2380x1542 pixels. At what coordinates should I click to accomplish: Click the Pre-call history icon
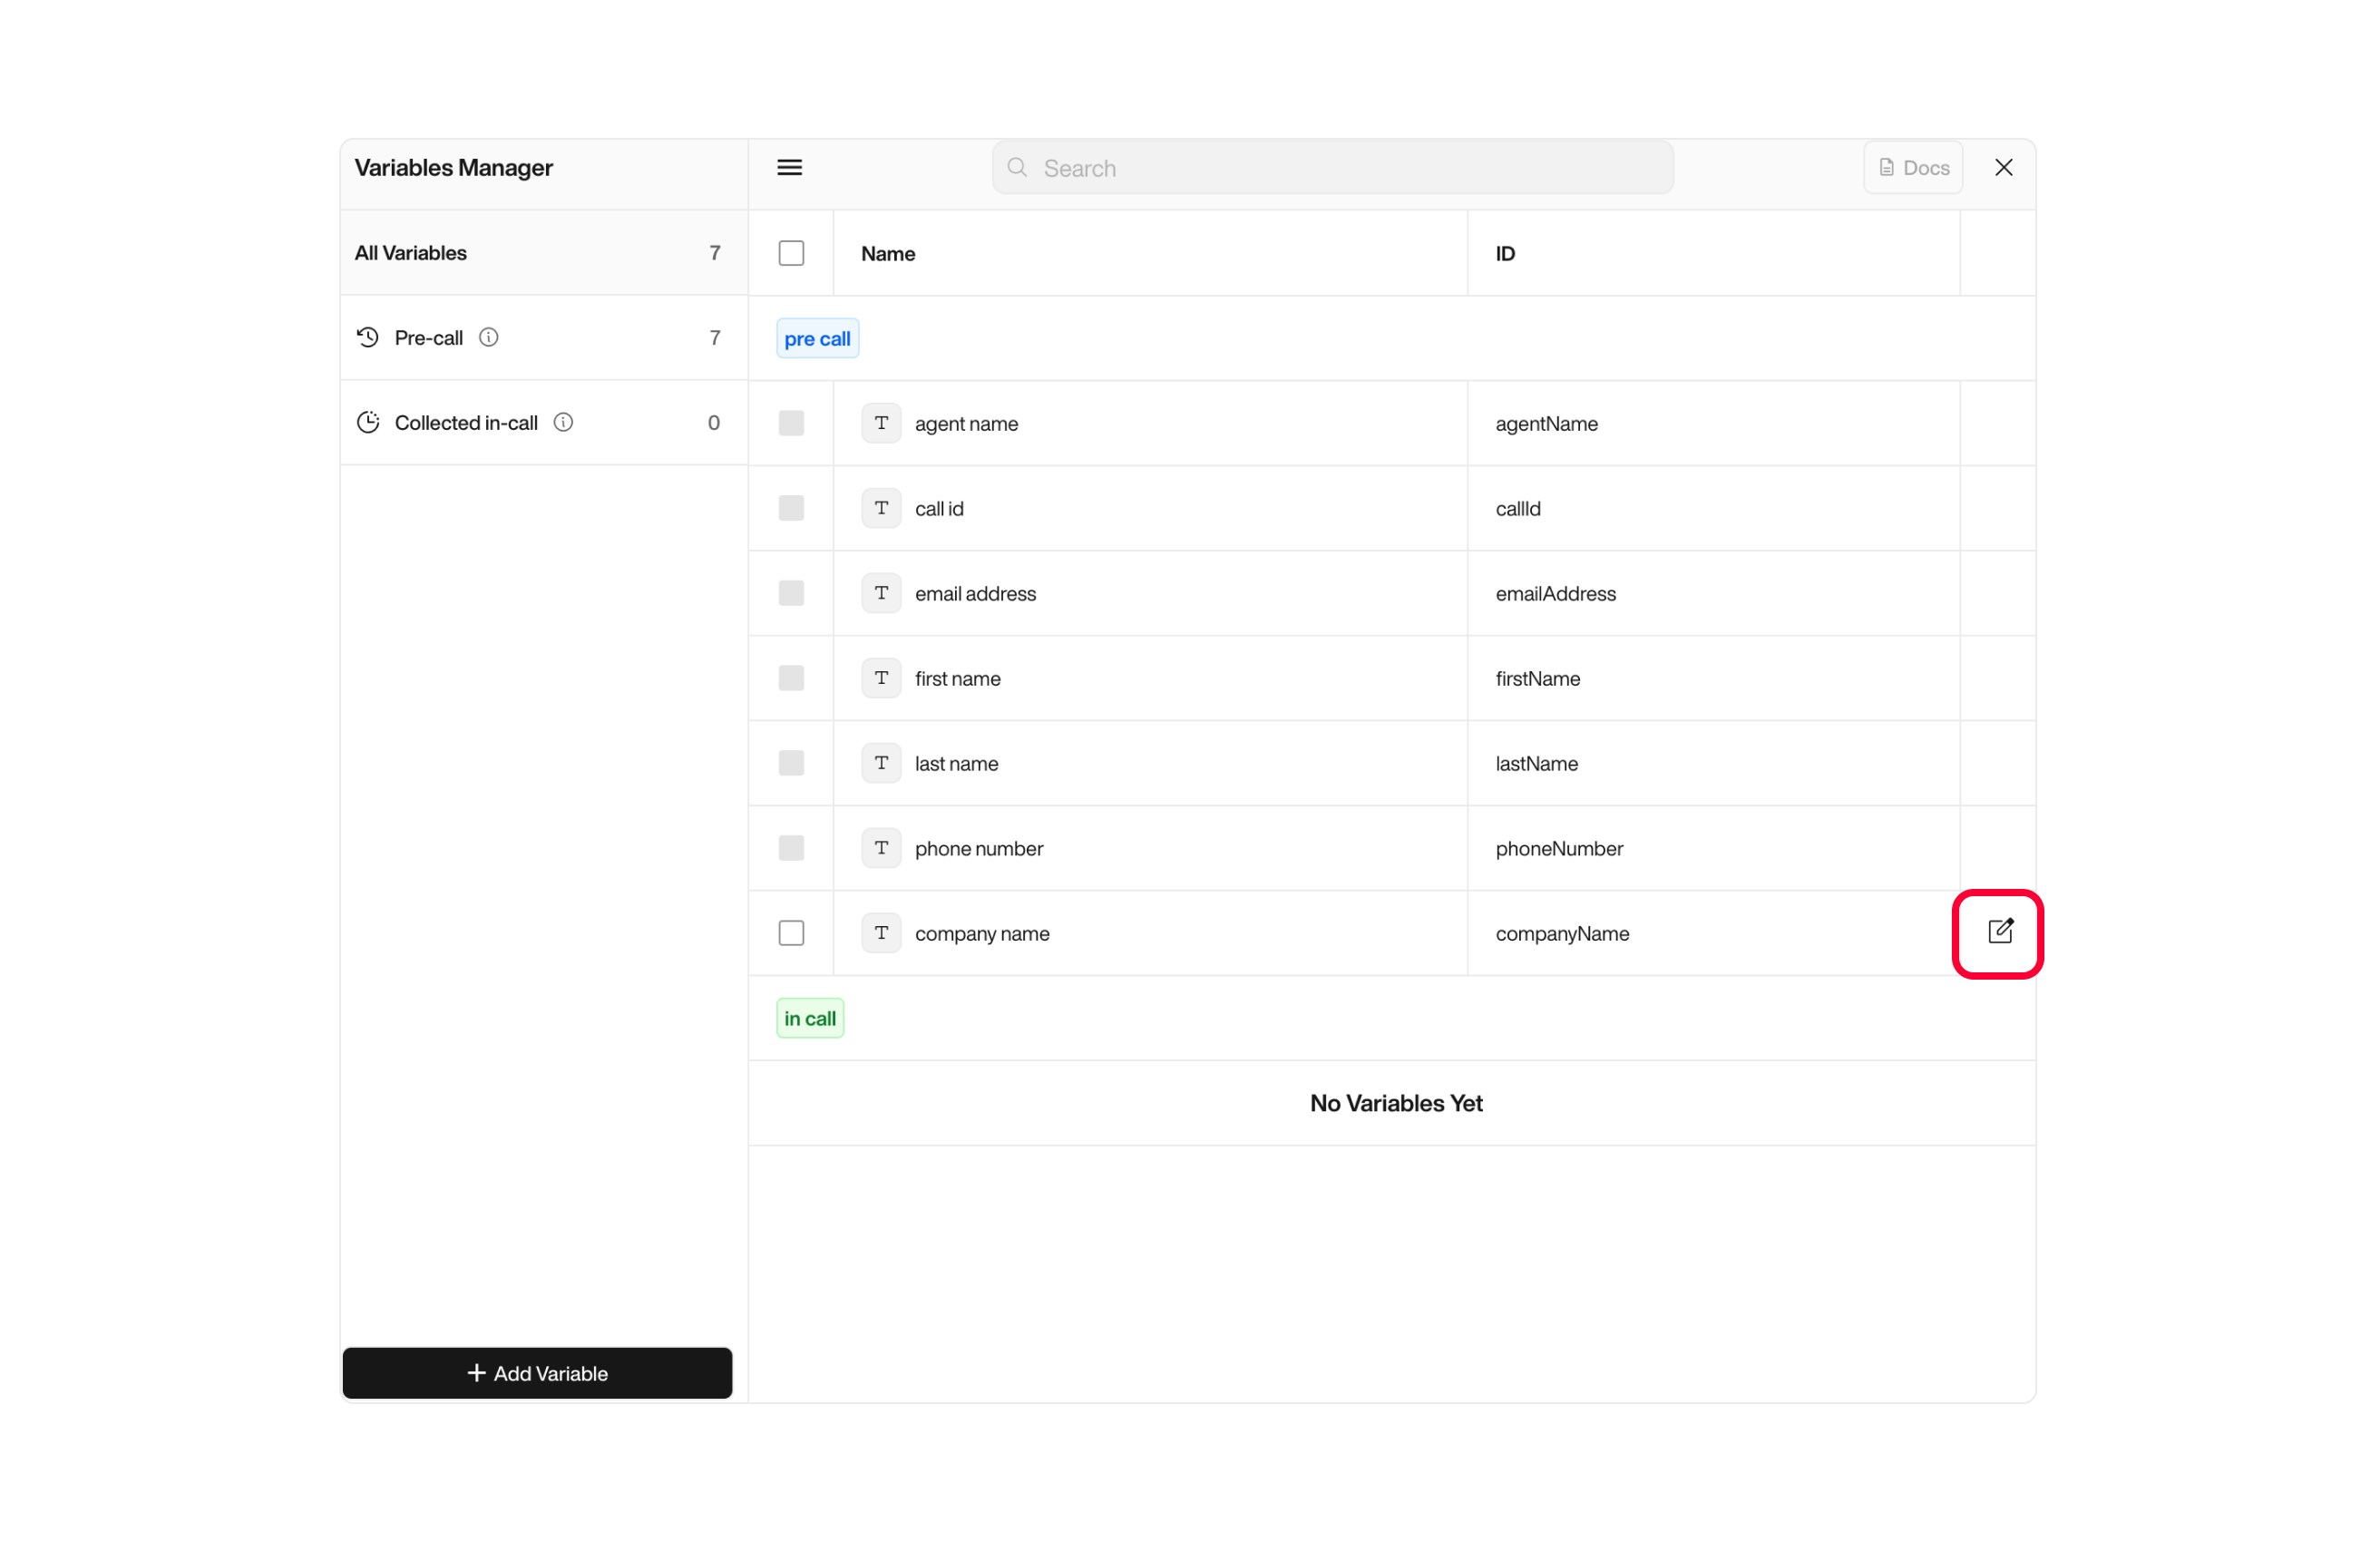367,337
